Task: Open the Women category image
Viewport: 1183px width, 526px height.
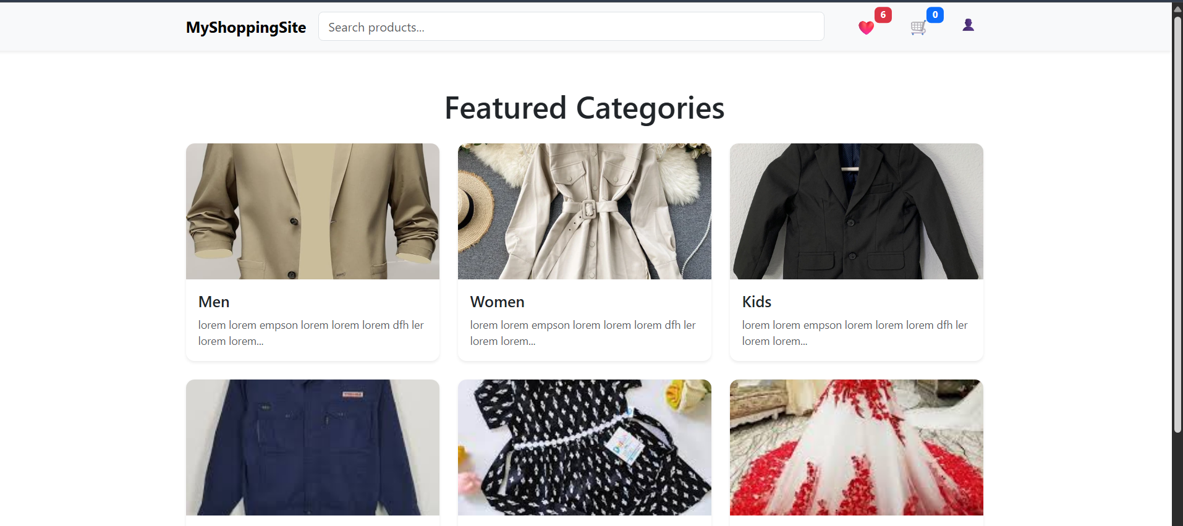Action: point(585,211)
